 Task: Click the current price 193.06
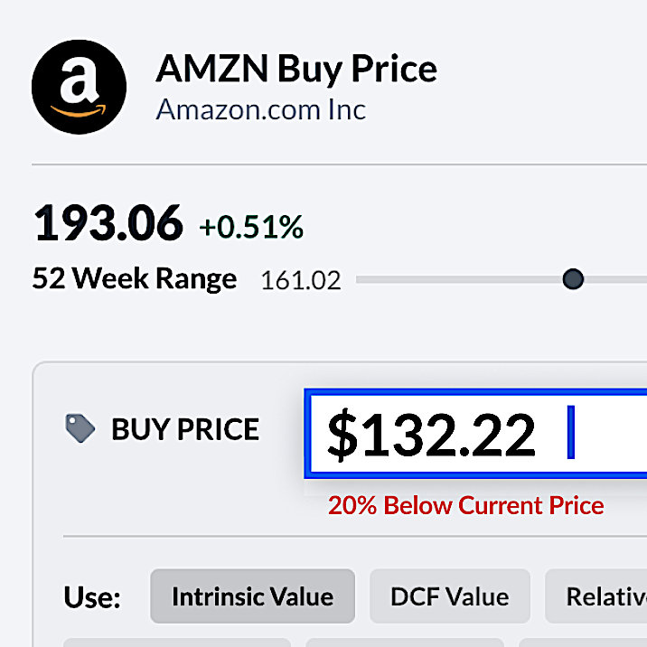[x=108, y=223]
